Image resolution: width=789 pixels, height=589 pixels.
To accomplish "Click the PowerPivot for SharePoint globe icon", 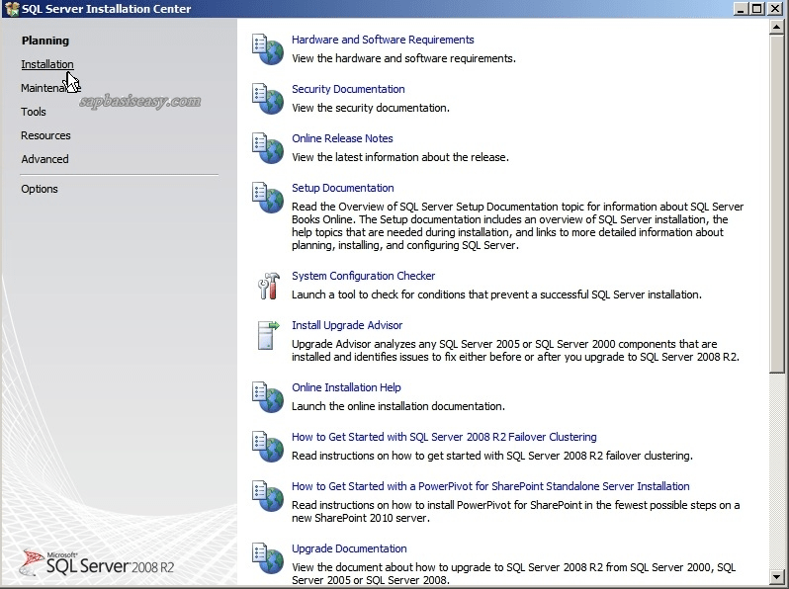I will click(268, 495).
